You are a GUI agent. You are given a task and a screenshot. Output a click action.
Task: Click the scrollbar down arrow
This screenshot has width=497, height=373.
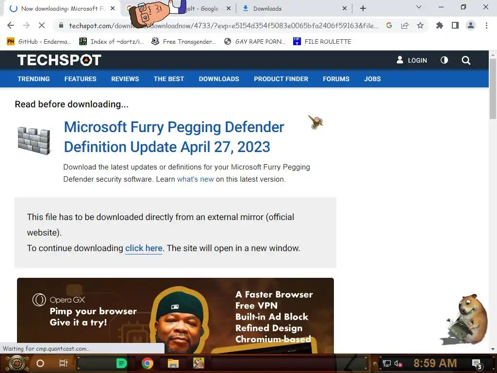tap(493, 349)
